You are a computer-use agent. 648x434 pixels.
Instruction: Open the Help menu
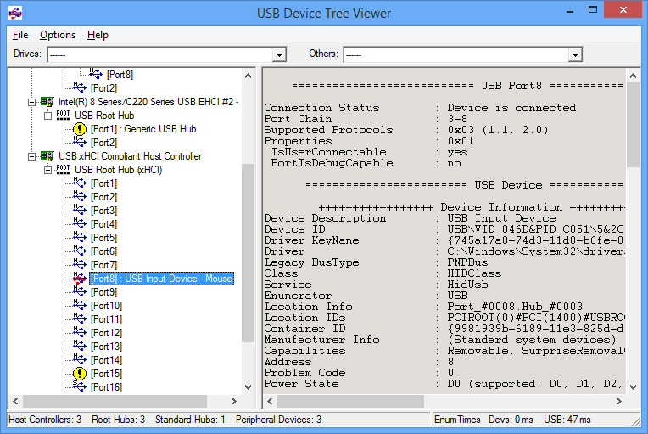98,35
